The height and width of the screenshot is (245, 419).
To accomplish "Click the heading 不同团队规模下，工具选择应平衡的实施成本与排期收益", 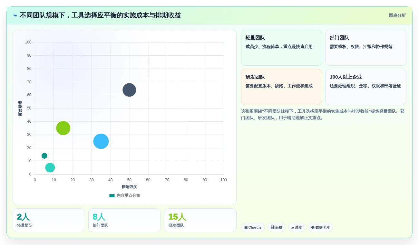I will tap(101, 15).
